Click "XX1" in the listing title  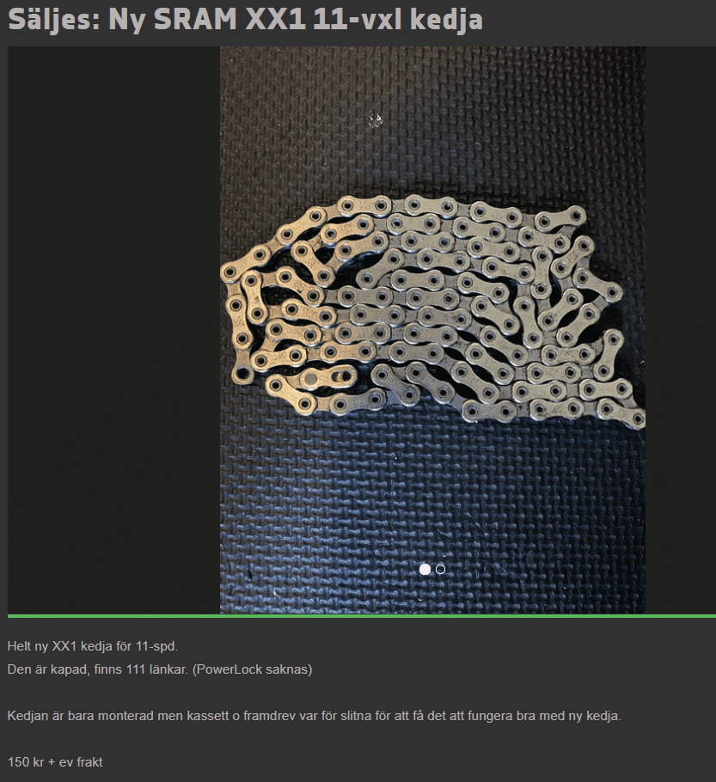click(281, 20)
